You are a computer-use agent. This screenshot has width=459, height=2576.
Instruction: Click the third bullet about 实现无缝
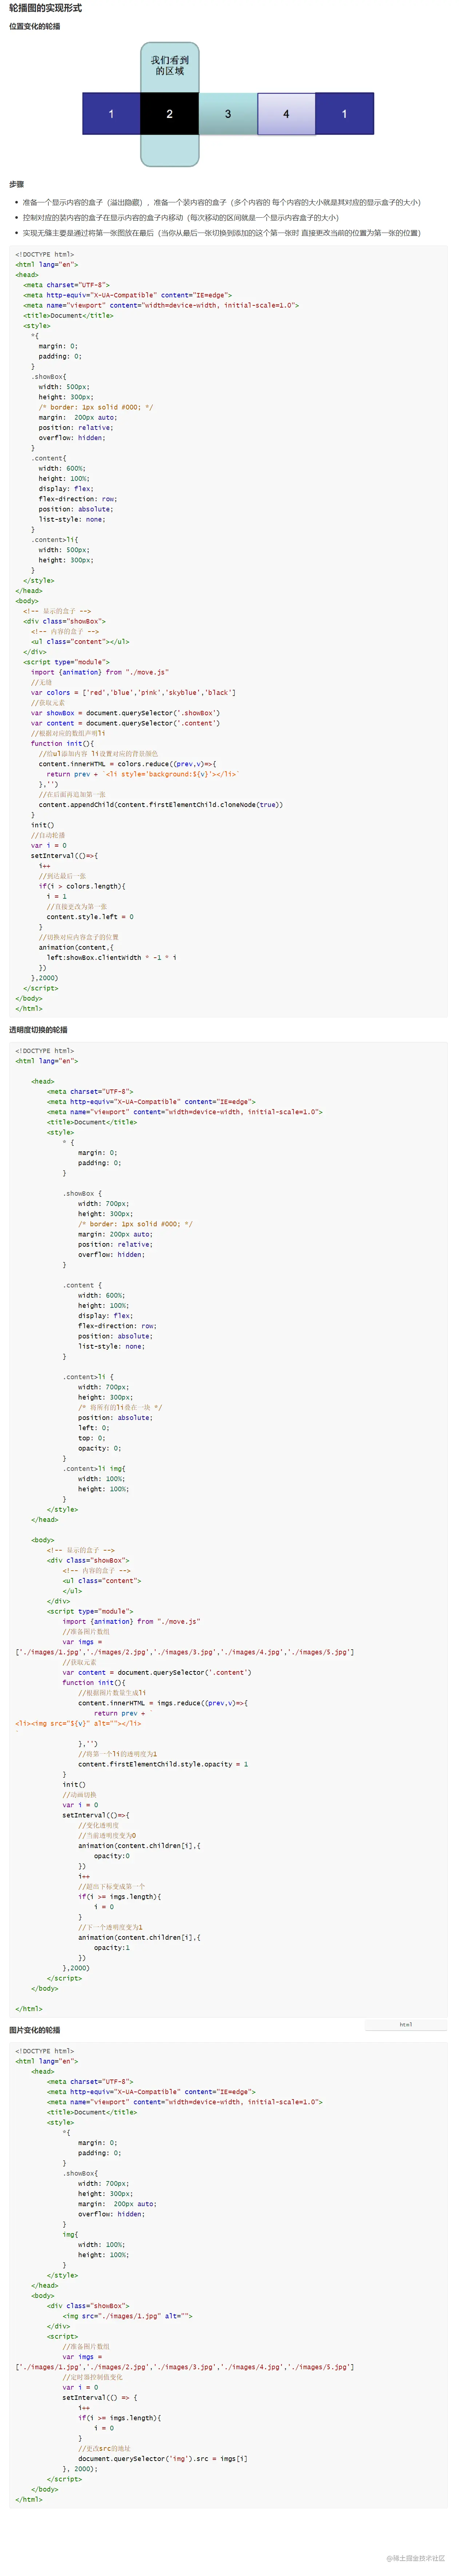click(x=221, y=233)
